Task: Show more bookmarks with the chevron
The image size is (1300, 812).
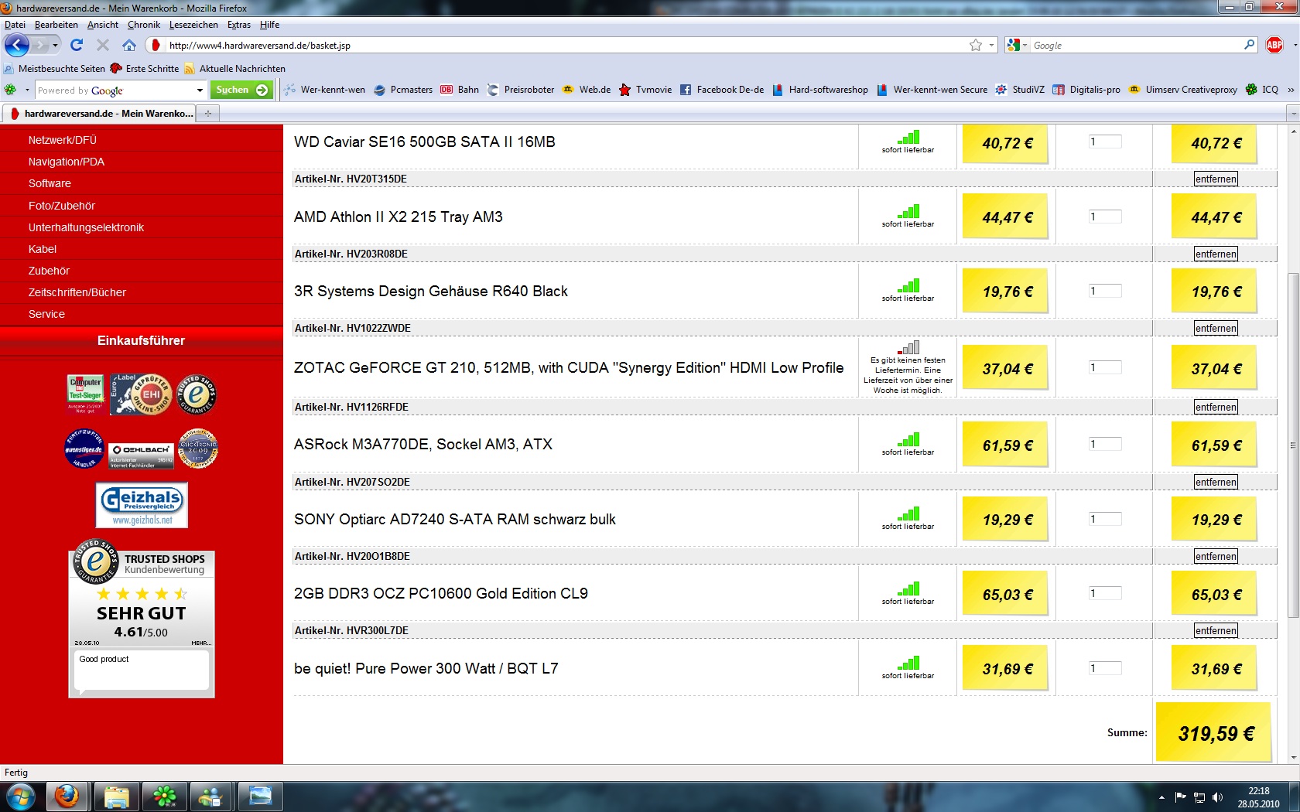Action: pyautogui.click(x=1291, y=90)
